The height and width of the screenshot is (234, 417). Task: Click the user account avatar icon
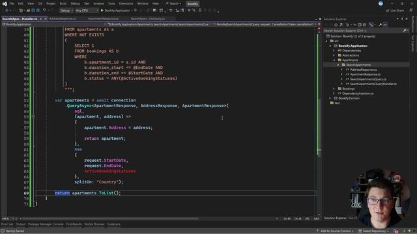tap(381, 3)
